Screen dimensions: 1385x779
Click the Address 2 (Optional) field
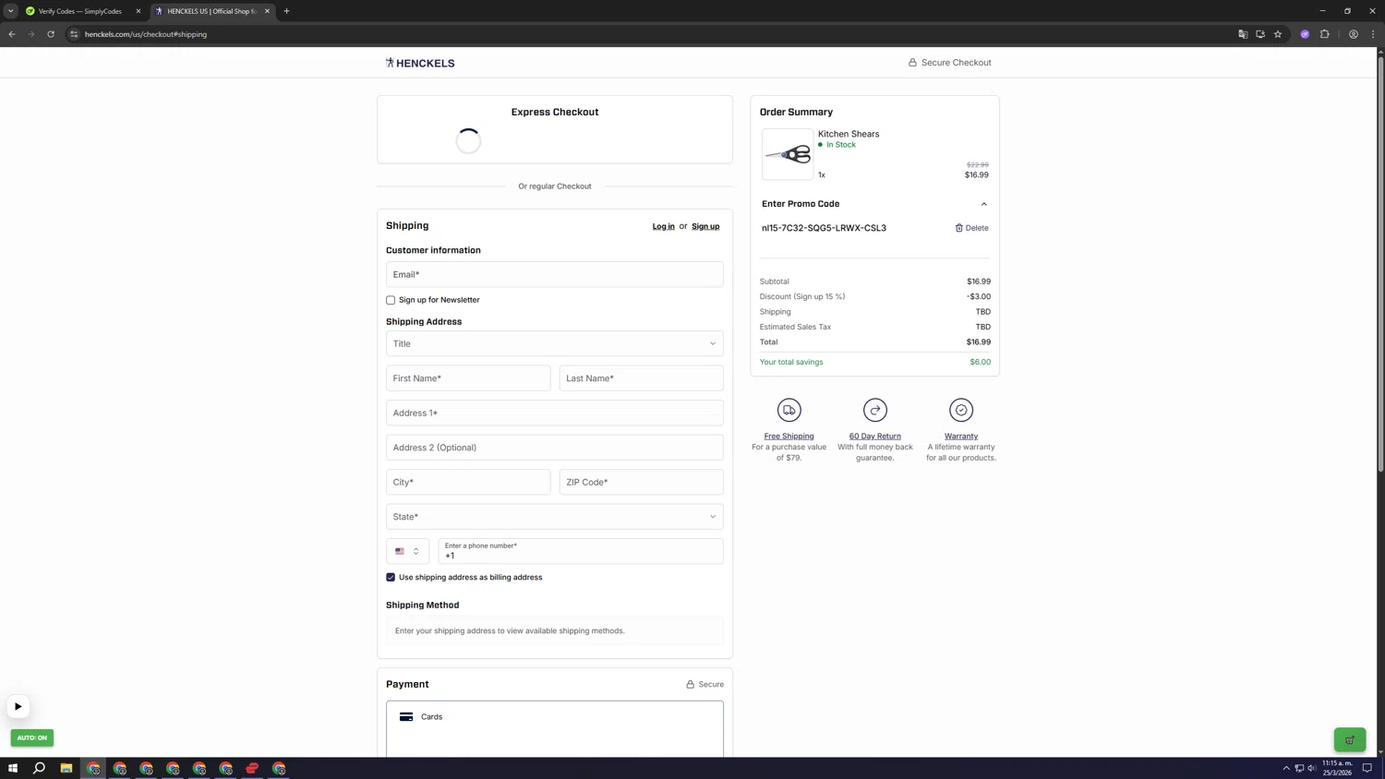(555, 448)
